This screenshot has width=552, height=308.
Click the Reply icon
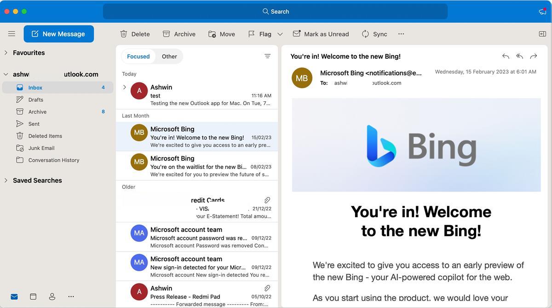point(505,56)
